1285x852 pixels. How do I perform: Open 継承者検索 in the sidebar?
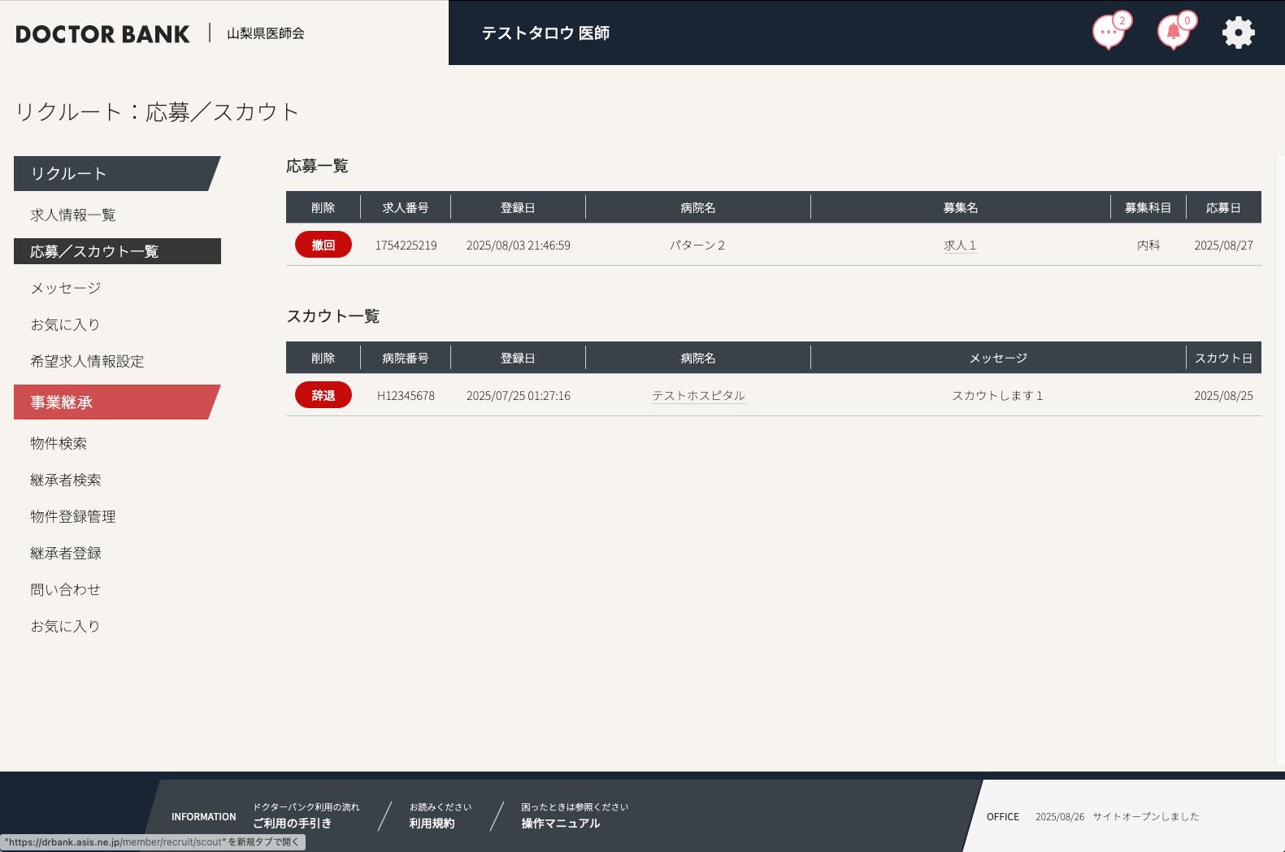(66, 480)
